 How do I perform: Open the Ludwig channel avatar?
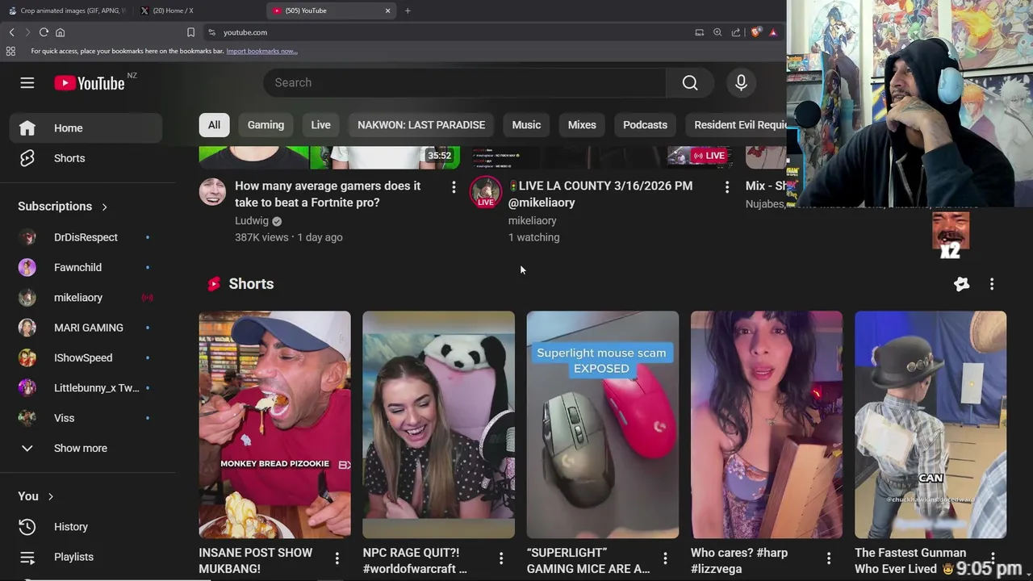coord(213,192)
